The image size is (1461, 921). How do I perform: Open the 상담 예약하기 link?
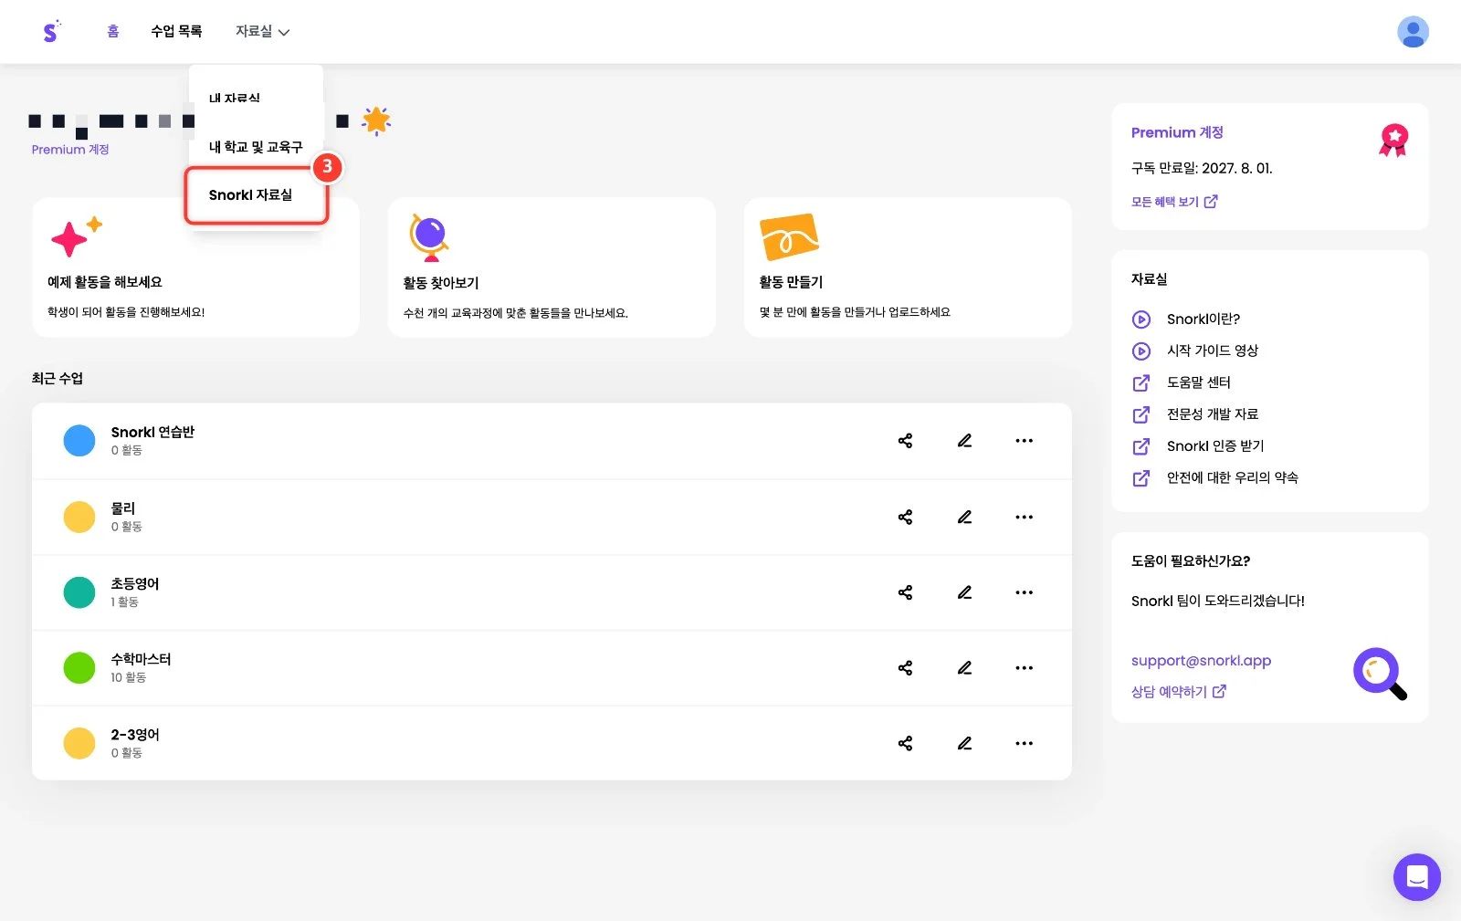pyautogui.click(x=1178, y=692)
